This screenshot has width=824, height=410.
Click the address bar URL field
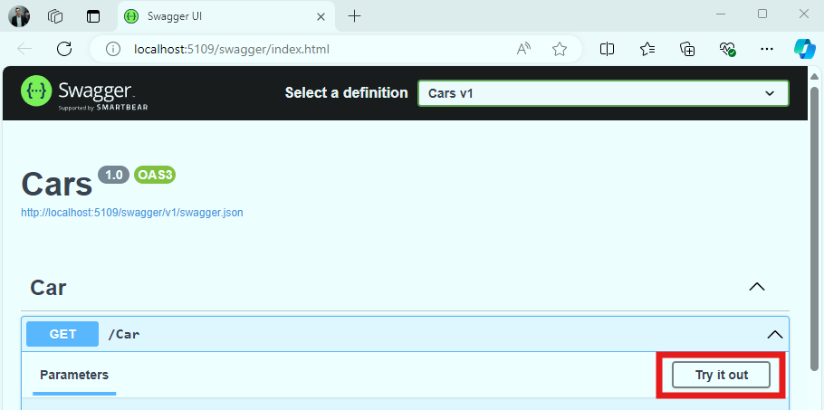[x=315, y=50]
